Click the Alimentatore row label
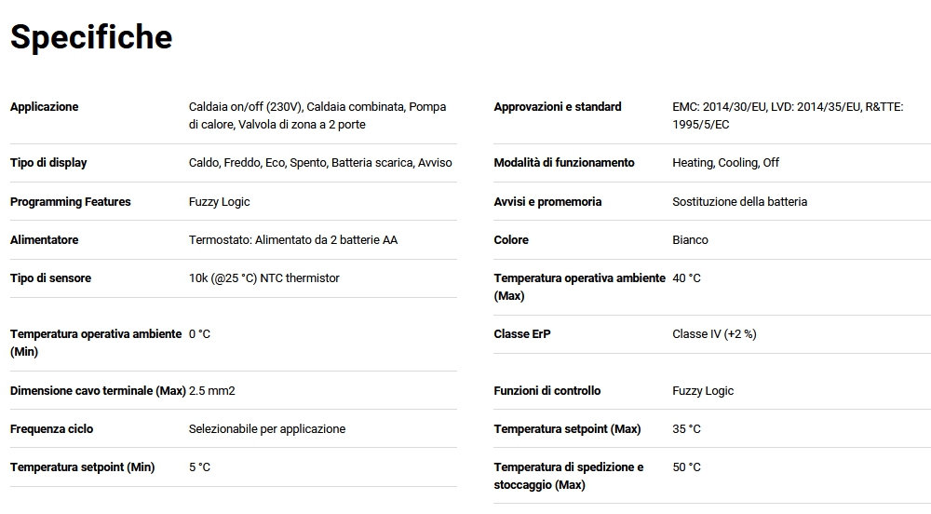Image resolution: width=931 pixels, height=514 pixels. pos(44,240)
